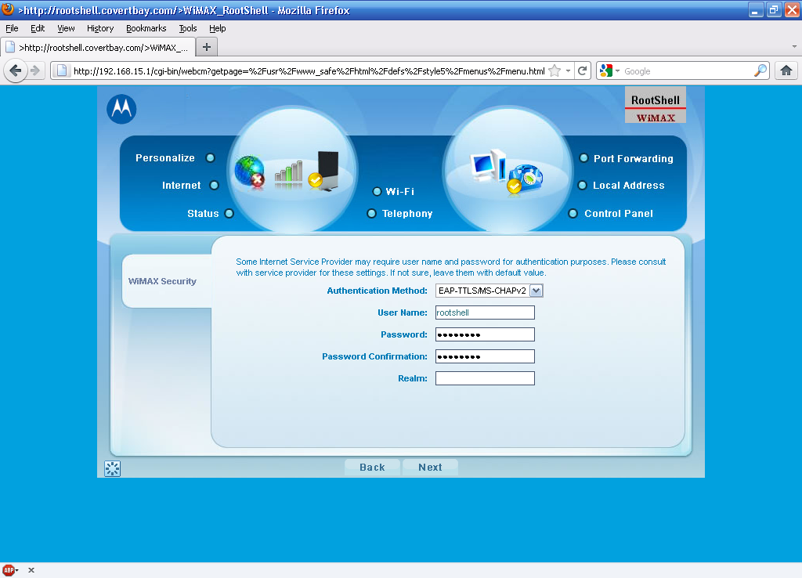Close the add-on bar with X

tap(31, 570)
